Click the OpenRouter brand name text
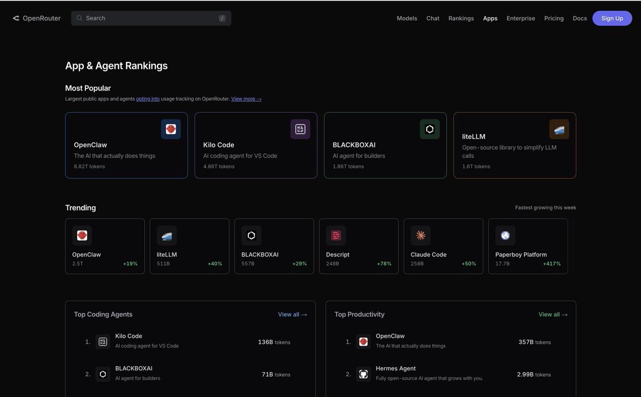This screenshot has height=397, width=641. coord(42,18)
